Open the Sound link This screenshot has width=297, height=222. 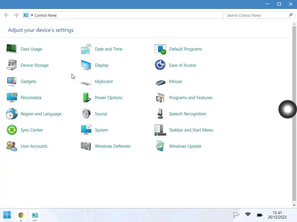tap(101, 114)
